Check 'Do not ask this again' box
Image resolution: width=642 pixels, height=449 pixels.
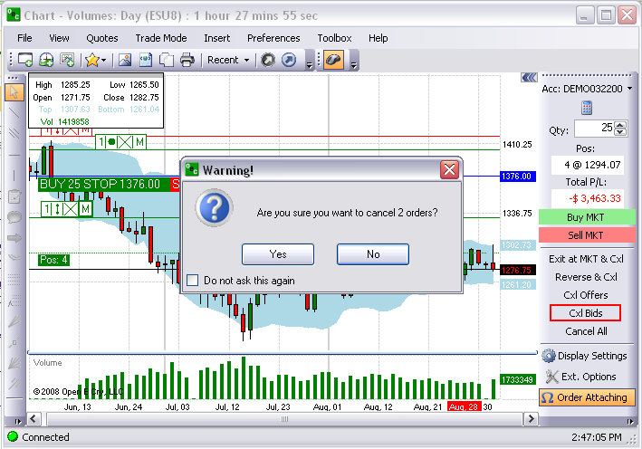pos(193,281)
